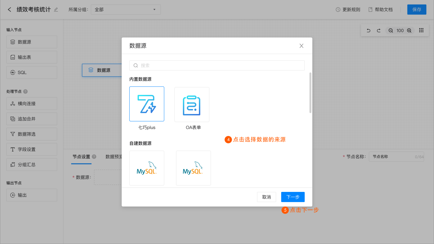Viewport: 434px width, 244px height.
Task: Click the 内置数据源 section heading
Action: (x=140, y=79)
